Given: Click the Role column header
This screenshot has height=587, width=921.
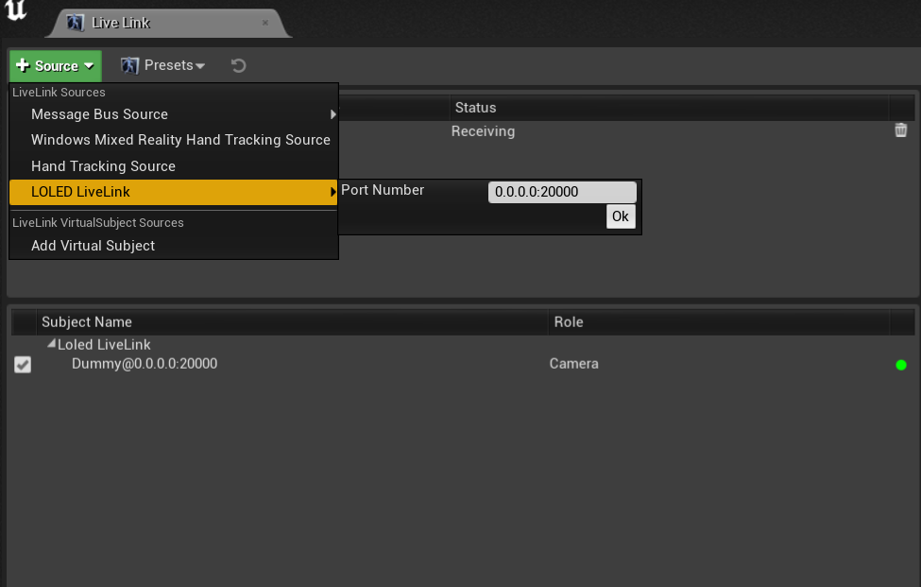Looking at the screenshot, I should pos(718,322).
